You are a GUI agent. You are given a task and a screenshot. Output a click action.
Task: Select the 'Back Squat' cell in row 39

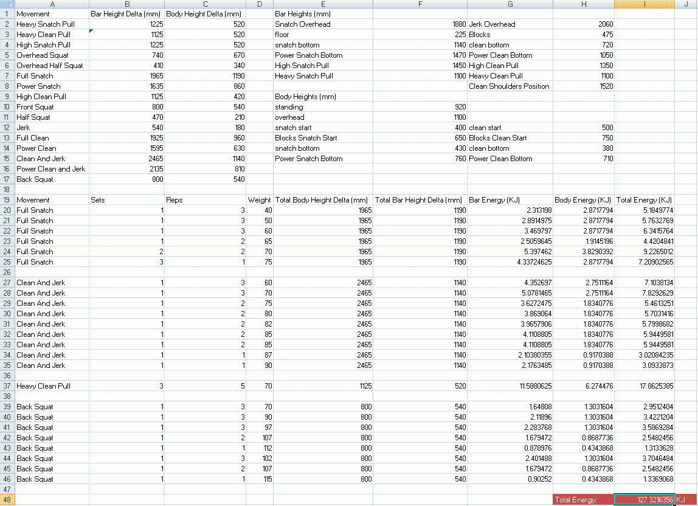click(52, 407)
